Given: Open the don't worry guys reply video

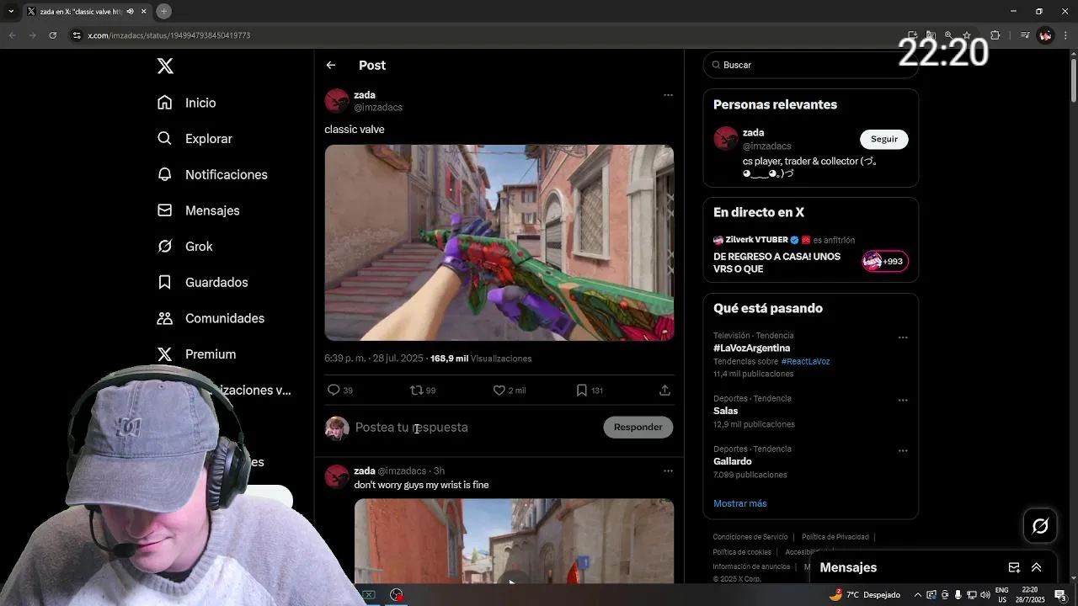Looking at the screenshot, I should [514, 541].
